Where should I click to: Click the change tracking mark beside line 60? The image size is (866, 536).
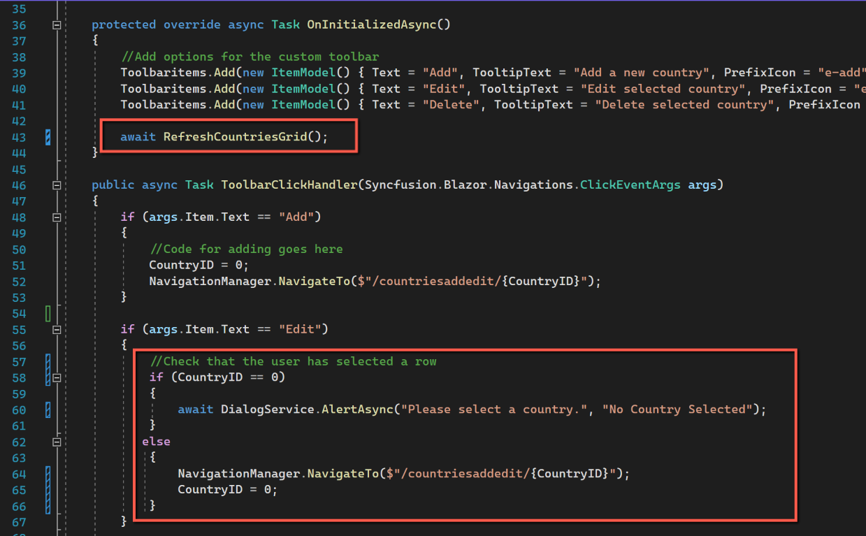pos(48,409)
